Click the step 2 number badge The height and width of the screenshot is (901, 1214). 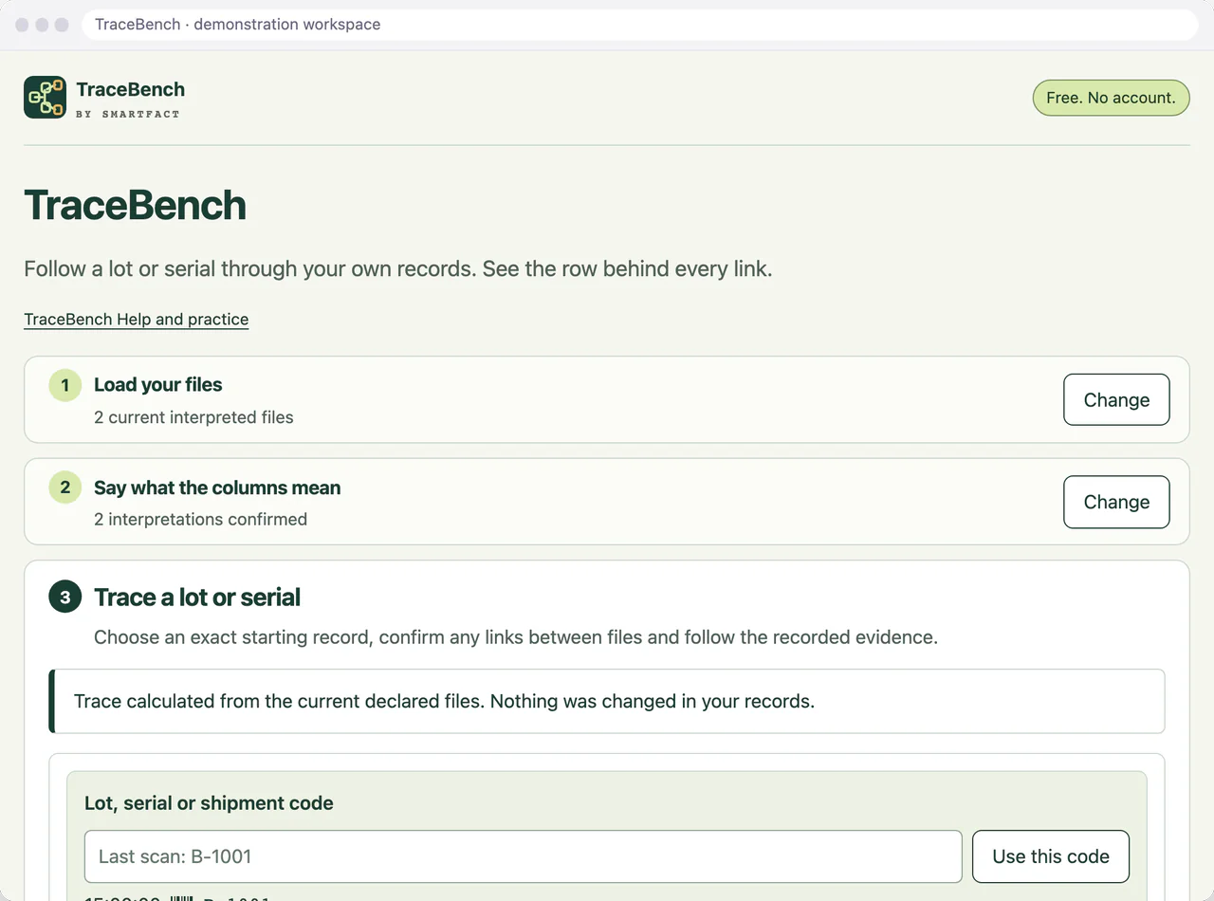(65, 487)
